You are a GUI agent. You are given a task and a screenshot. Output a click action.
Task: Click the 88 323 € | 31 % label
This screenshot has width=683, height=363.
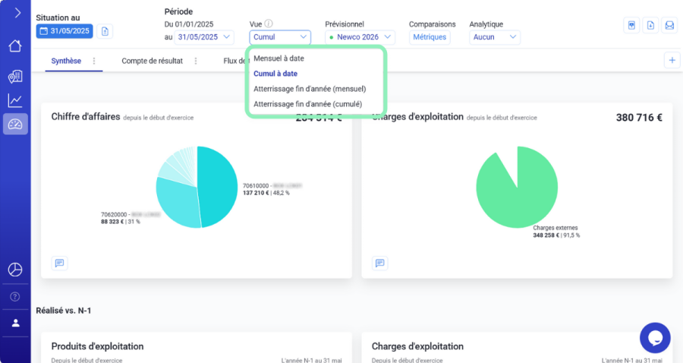point(121,222)
